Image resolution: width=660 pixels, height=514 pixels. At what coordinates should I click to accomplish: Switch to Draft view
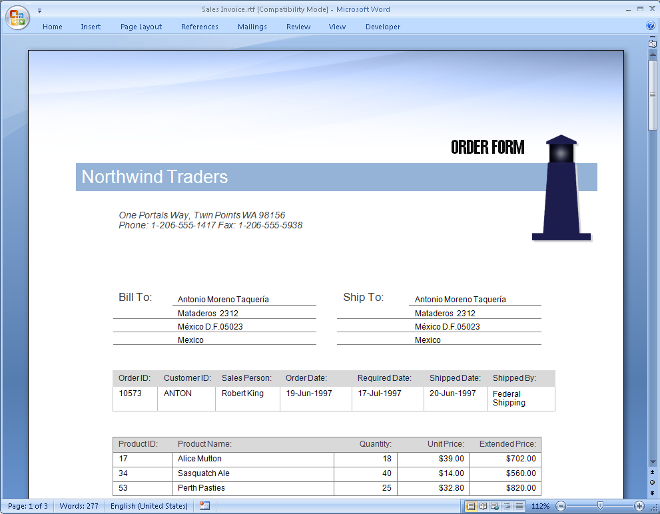pos(519,506)
